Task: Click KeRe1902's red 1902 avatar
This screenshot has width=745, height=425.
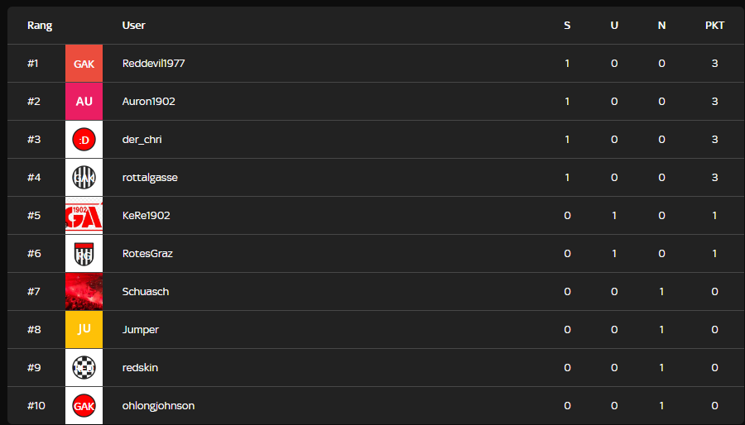Action: pyautogui.click(x=84, y=216)
